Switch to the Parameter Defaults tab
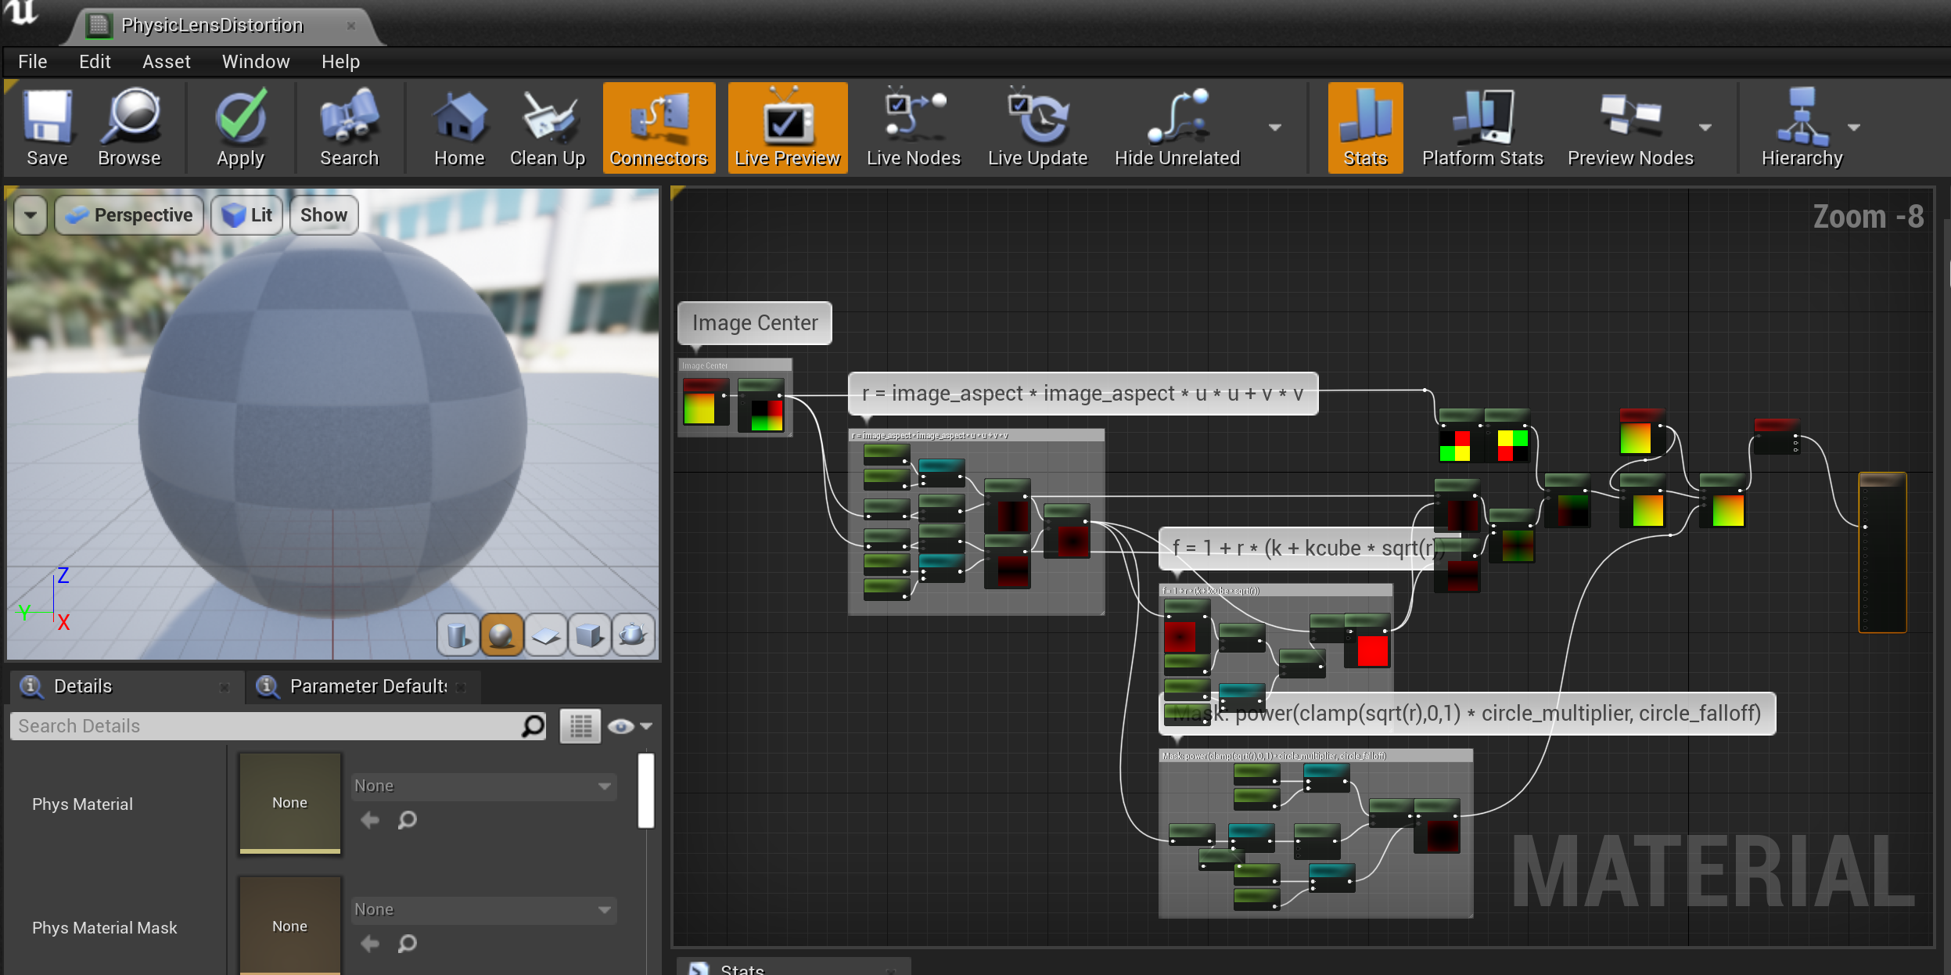The image size is (1951, 975). click(365, 686)
